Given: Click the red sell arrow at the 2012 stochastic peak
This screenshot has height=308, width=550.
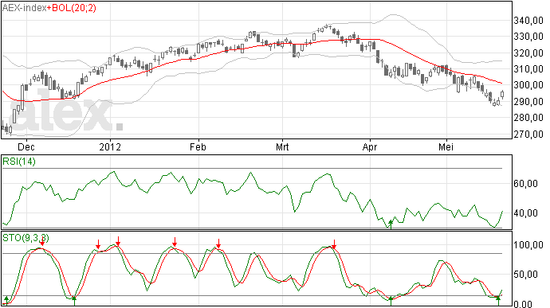Looking at the screenshot, I should point(118,241).
